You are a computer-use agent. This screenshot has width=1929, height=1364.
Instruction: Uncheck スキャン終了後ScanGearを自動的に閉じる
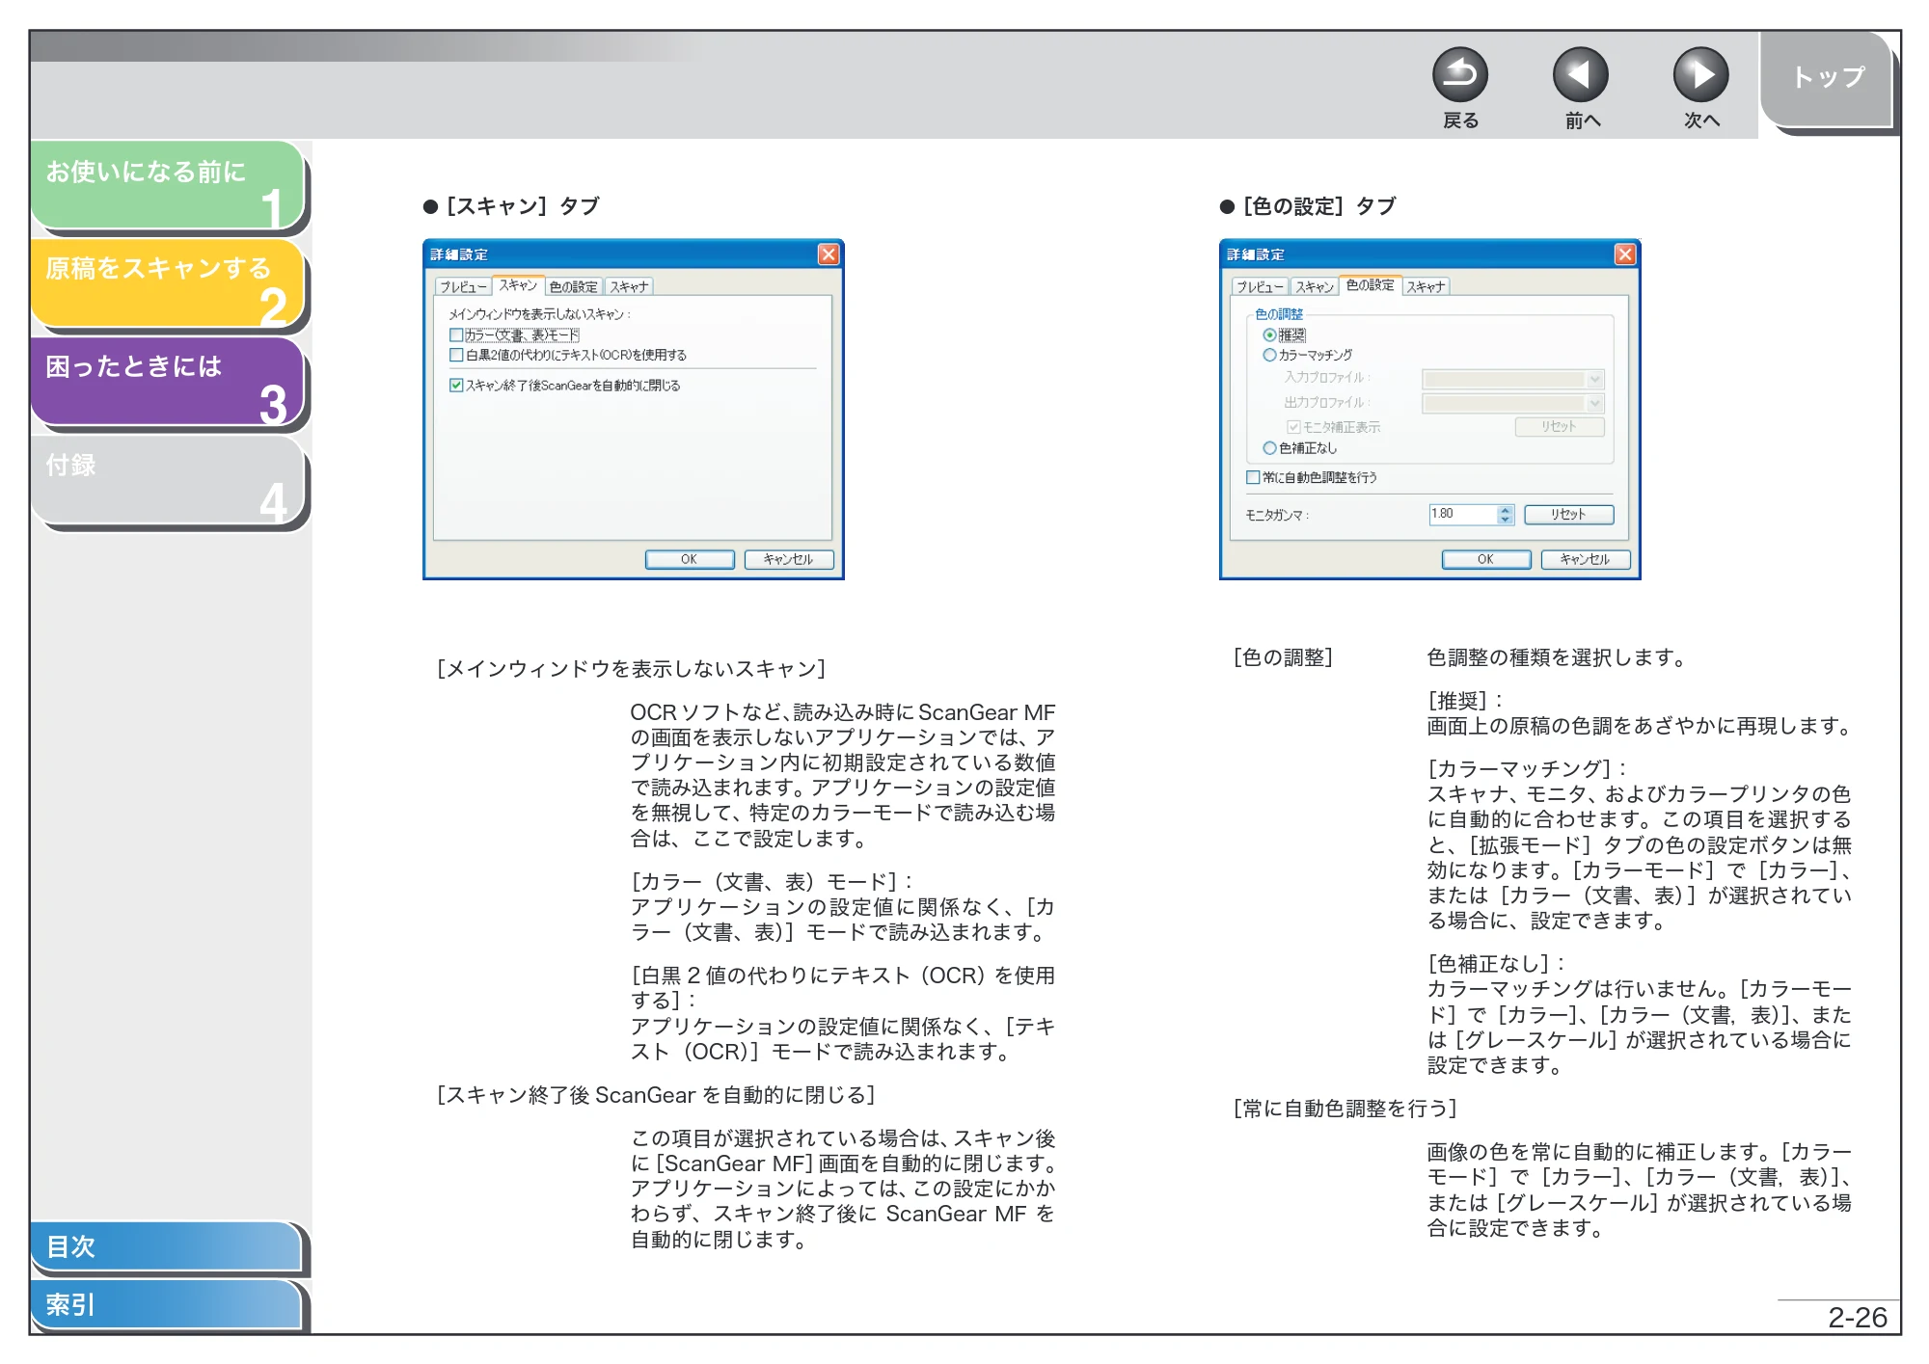tap(456, 386)
